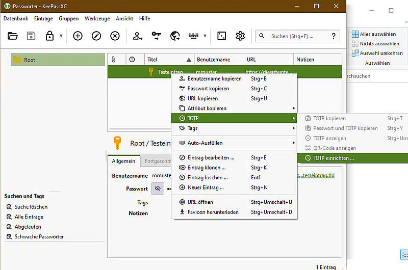Open the Datenbank menu

pos(16,18)
